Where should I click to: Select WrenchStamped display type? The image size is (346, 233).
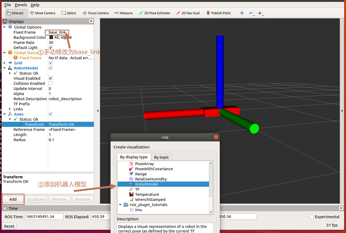click(x=150, y=200)
